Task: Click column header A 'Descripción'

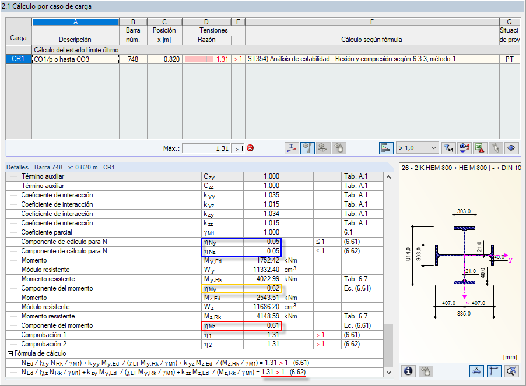Action: pyautogui.click(x=75, y=40)
